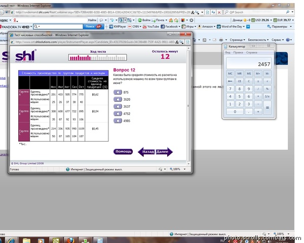Open Сервис menu in main browser

click(278, 40)
